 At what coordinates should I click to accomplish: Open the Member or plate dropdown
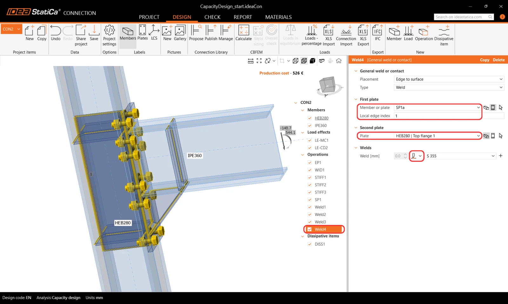pos(438,107)
